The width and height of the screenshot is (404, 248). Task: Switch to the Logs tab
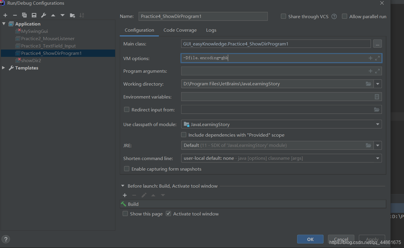click(211, 30)
